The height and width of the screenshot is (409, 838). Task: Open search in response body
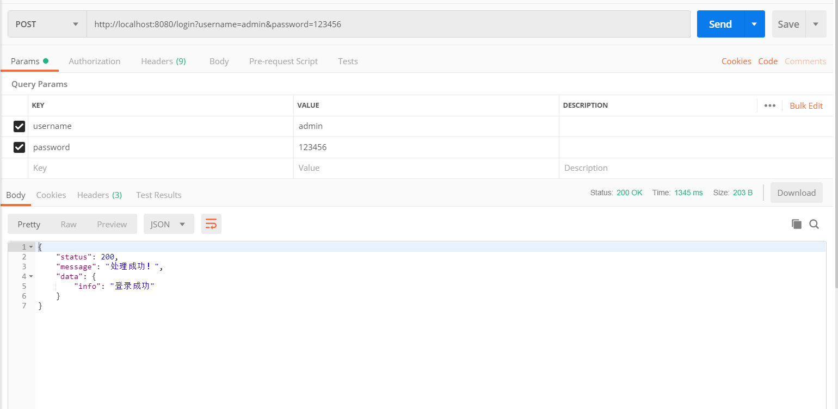click(x=814, y=224)
